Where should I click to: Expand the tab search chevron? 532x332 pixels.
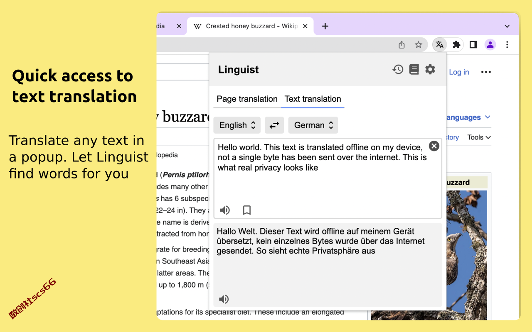coord(507,26)
